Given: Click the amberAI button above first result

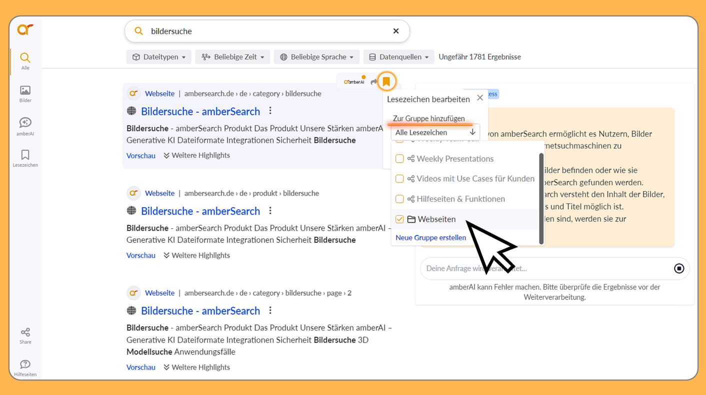Looking at the screenshot, I should (354, 81).
